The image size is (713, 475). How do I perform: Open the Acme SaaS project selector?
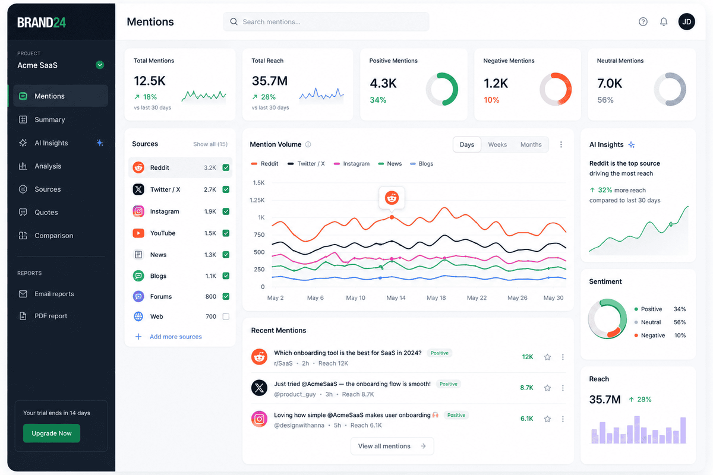tap(61, 65)
